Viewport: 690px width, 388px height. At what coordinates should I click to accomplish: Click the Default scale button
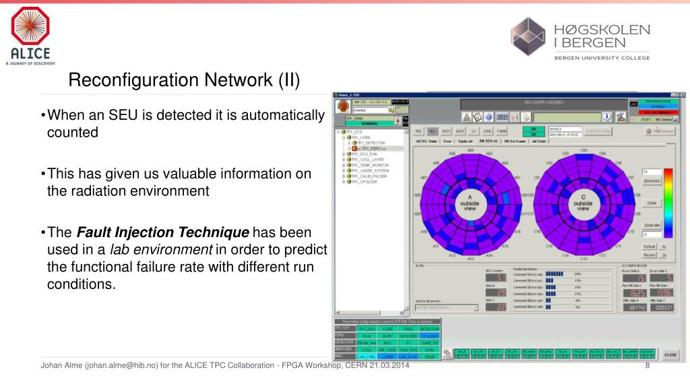click(x=650, y=247)
